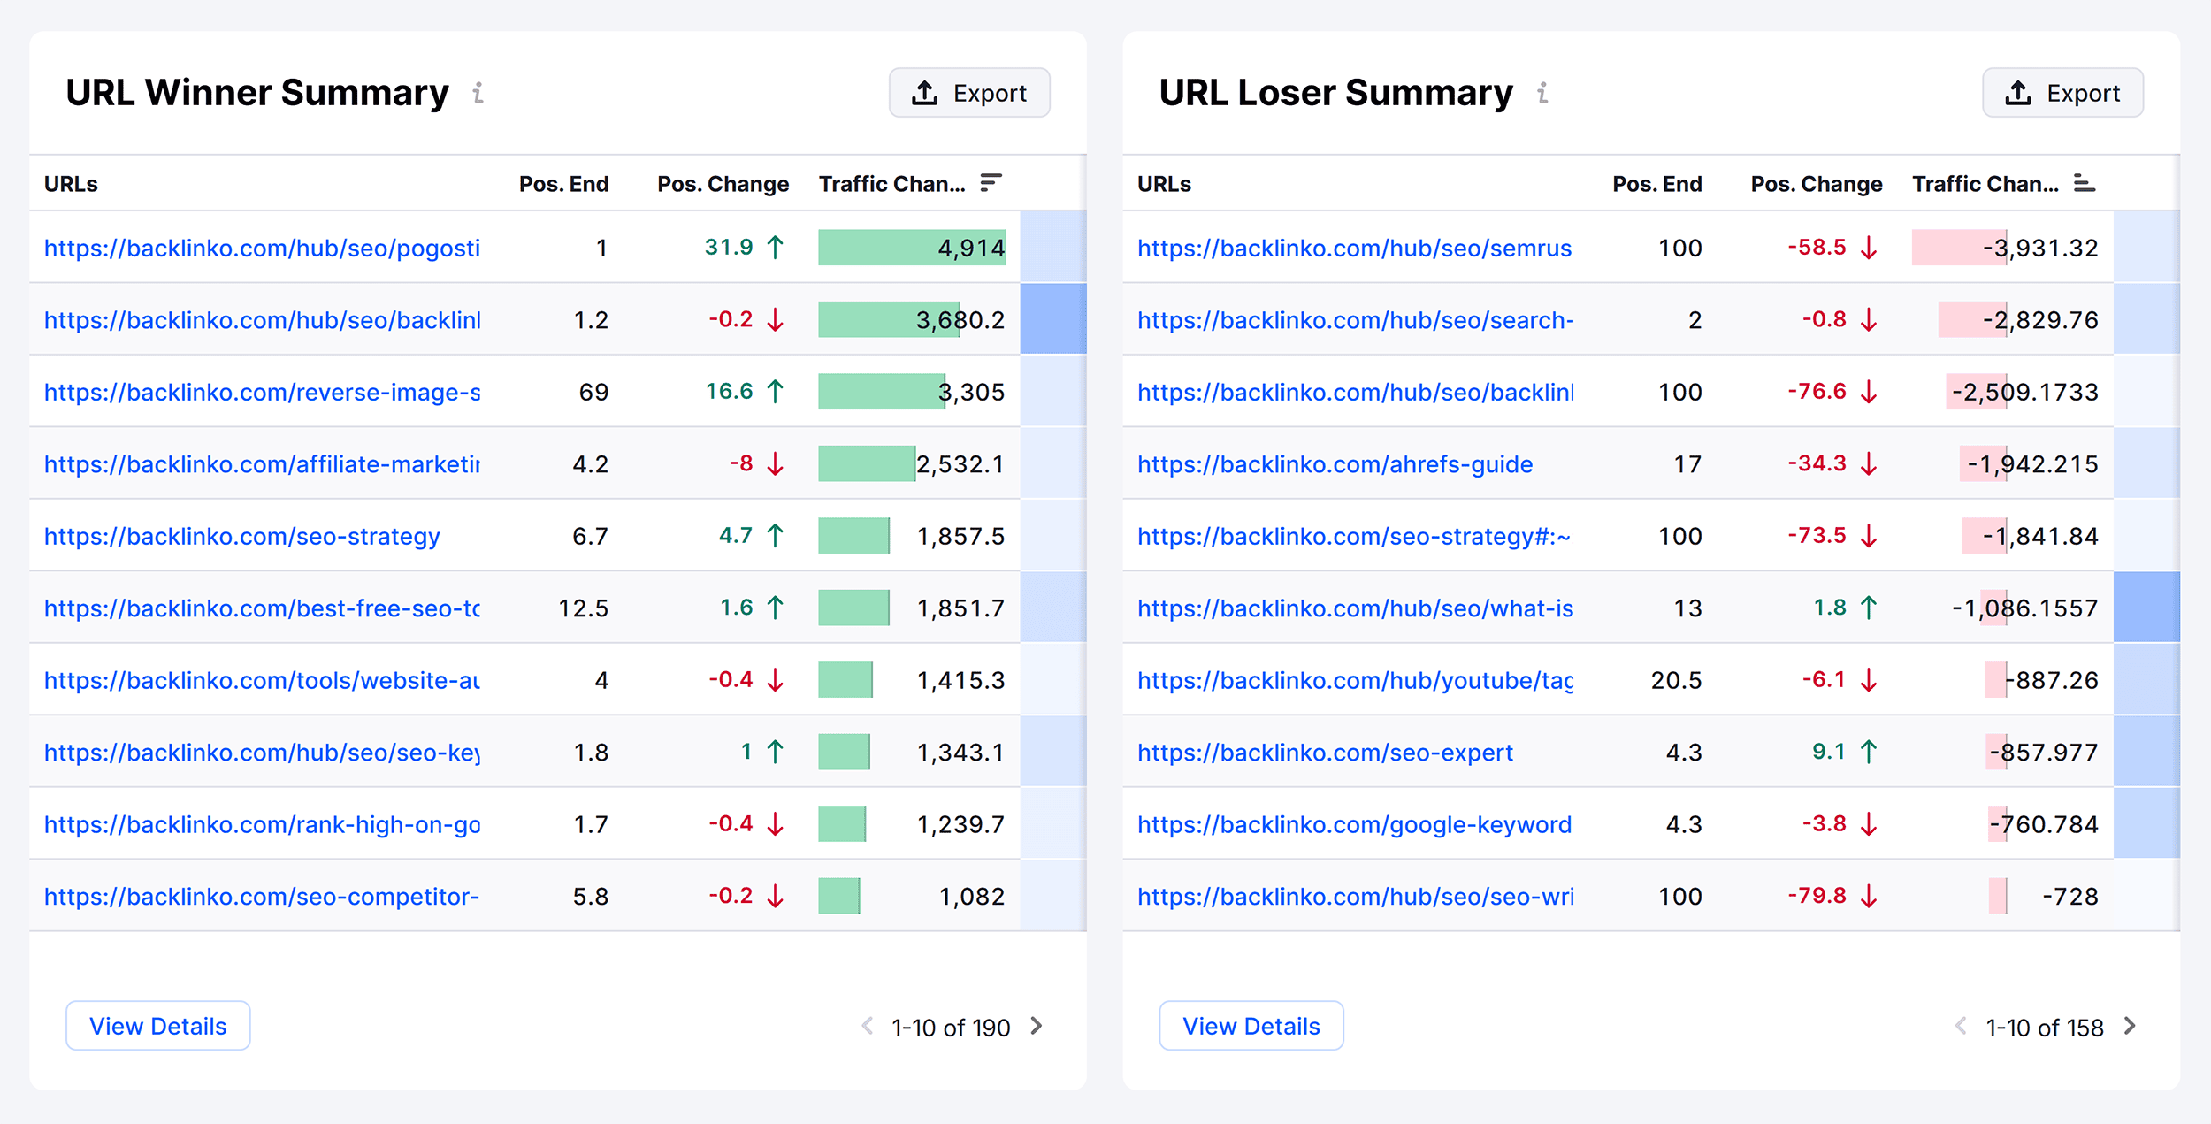The width and height of the screenshot is (2211, 1124).
Task: Open loser link hub/seo/semrus
Action: click(1355, 248)
